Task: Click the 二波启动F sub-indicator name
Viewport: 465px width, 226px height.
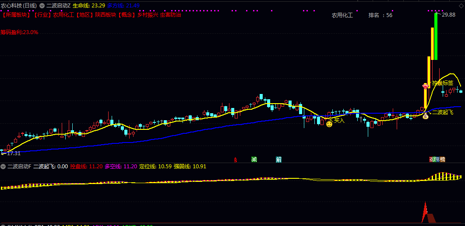Action: (x=19, y=167)
